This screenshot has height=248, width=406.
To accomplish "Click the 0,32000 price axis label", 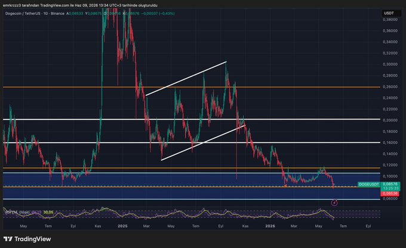I will [x=390, y=53].
